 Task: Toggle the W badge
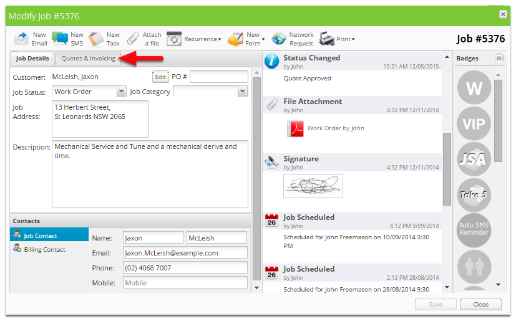pyautogui.click(x=474, y=88)
